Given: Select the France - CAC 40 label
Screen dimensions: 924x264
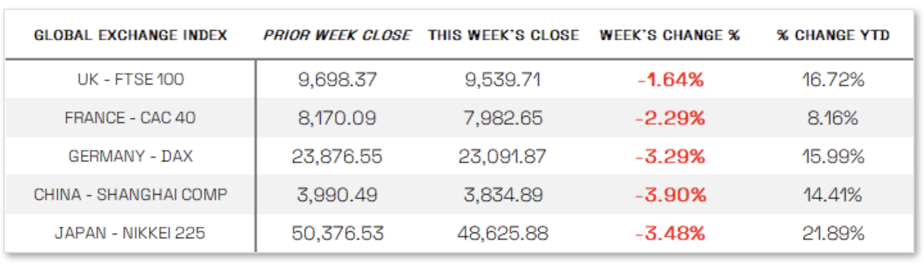Looking at the screenshot, I should [x=130, y=118].
